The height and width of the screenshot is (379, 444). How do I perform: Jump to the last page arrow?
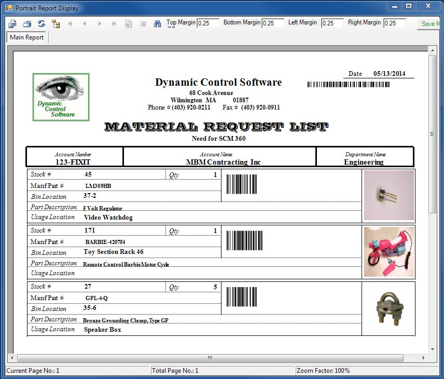click(x=114, y=24)
